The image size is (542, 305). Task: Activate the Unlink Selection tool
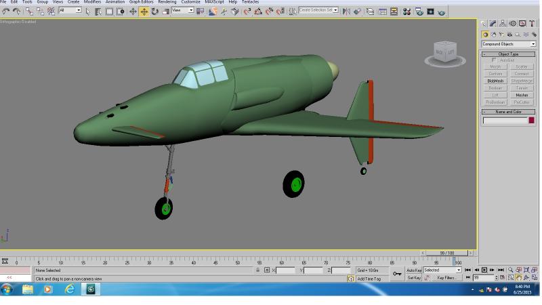click(40, 12)
